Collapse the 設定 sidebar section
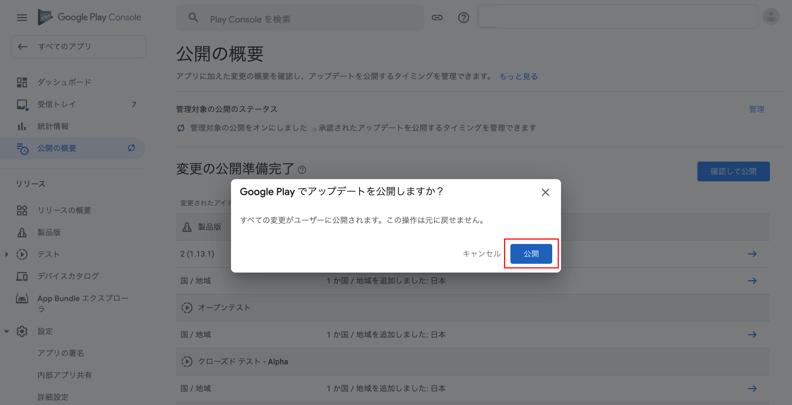Viewport: 792px width, 405px height. coord(6,332)
